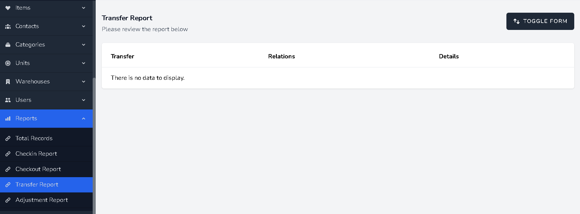Click the link icon beside Total Records
The width and height of the screenshot is (580, 214).
8,138
